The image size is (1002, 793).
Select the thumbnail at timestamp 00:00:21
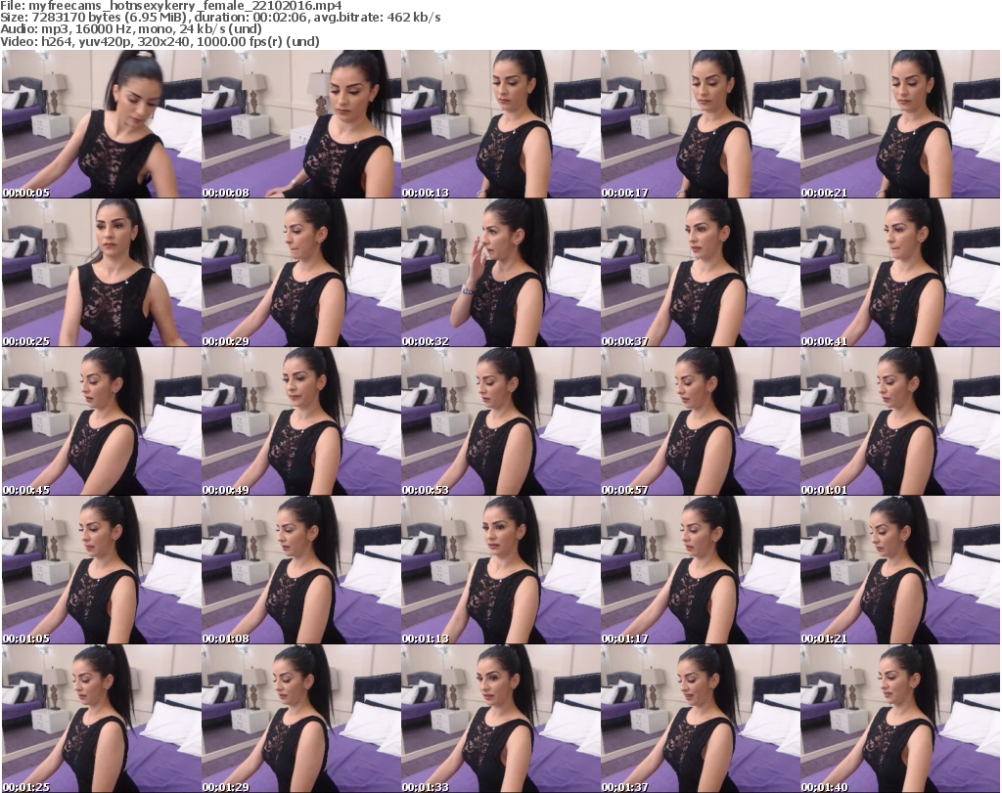pos(900,124)
